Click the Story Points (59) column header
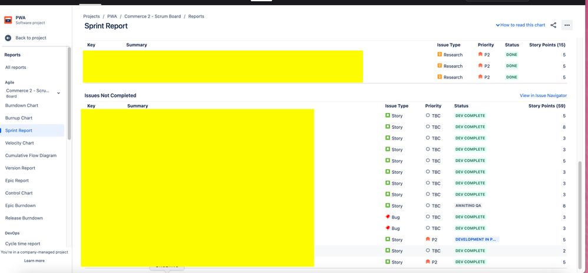Screen dimensions: 588x273 tap(547, 106)
